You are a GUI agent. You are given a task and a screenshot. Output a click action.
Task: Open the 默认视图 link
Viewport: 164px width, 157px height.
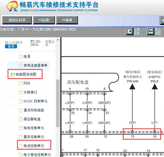(x=158, y=31)
